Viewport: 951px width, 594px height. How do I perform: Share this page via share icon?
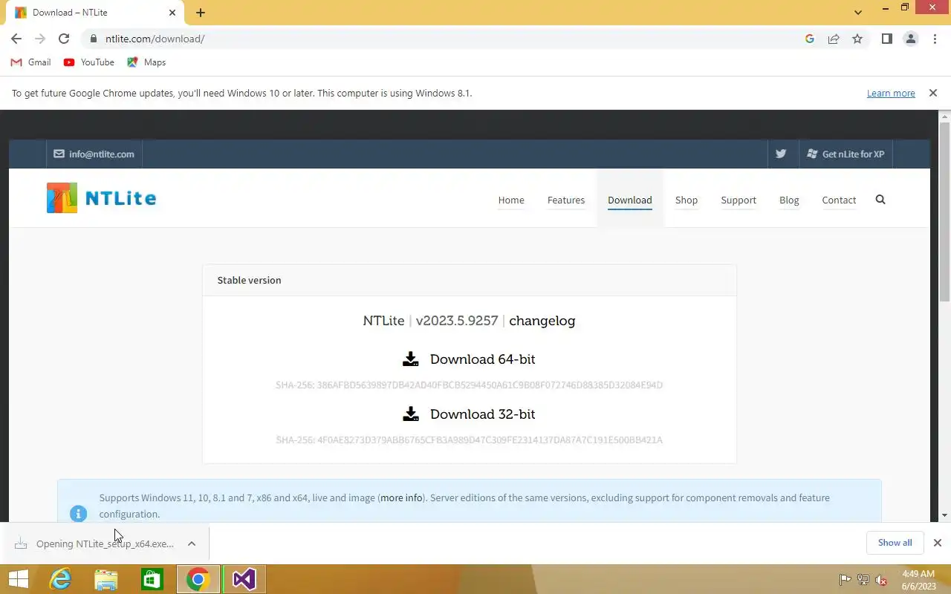point(834,39)
